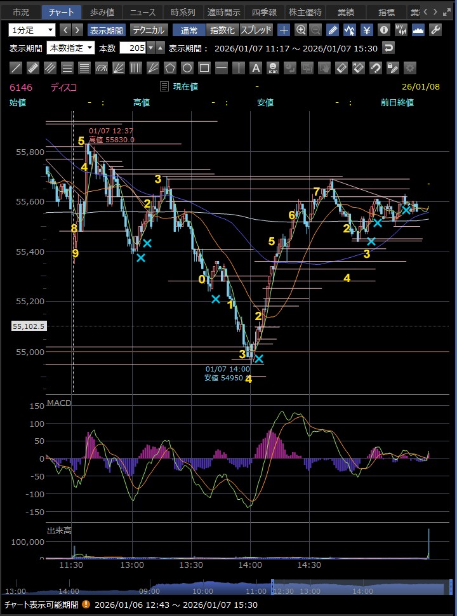Open the 1分足 timeframe dropdown
The width and height of the screenshot is (457, 616).
32,30
